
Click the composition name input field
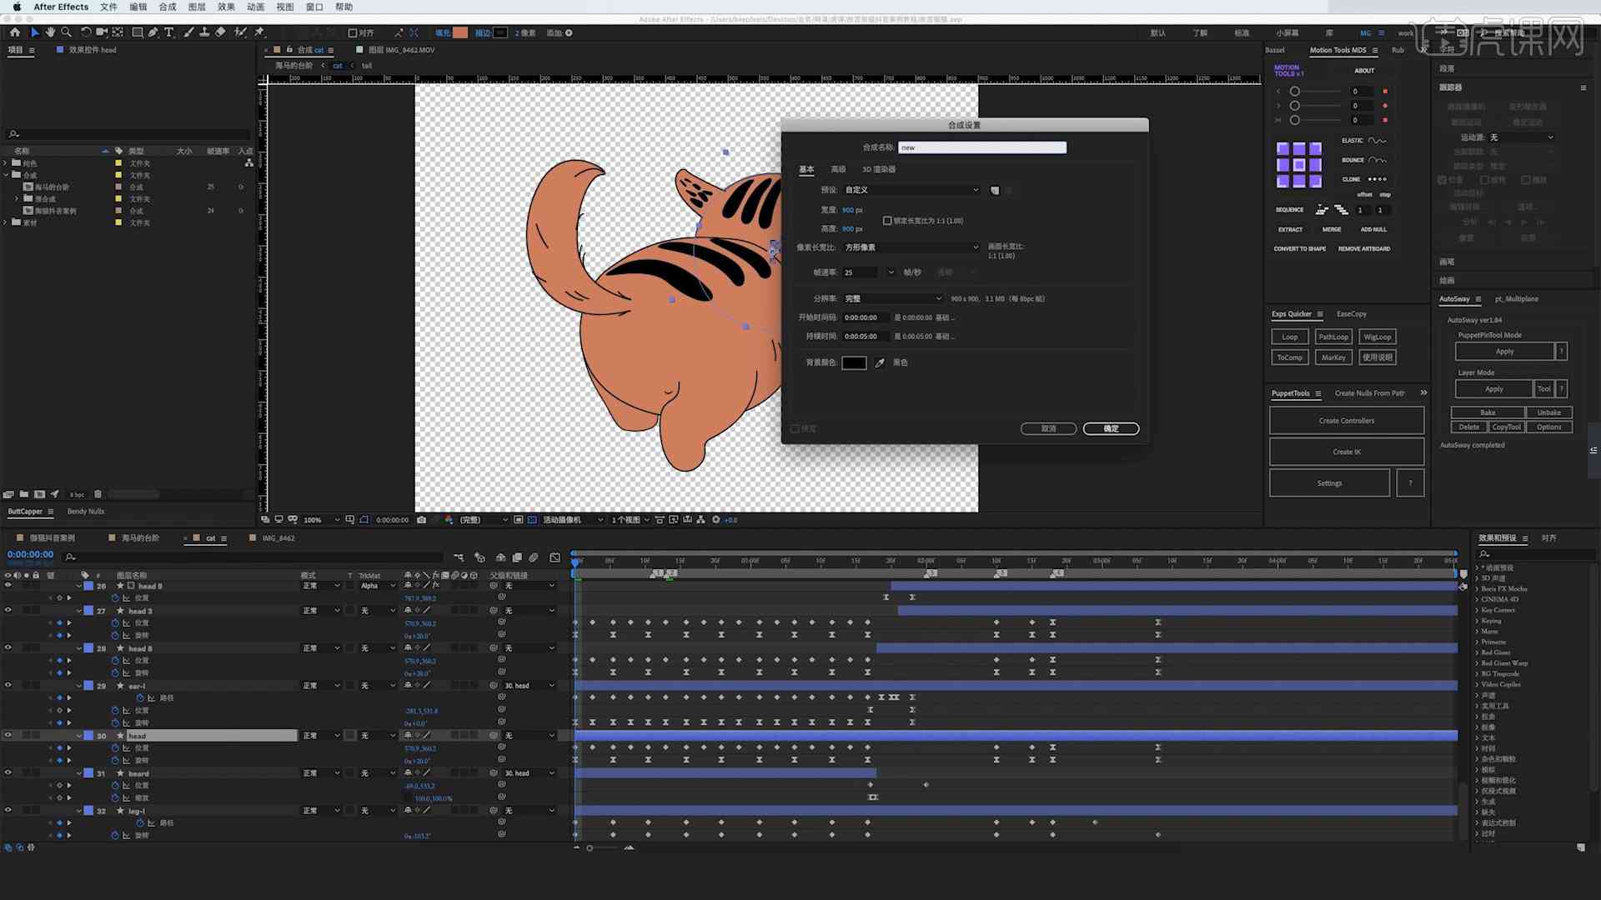[x=982, y=147]
